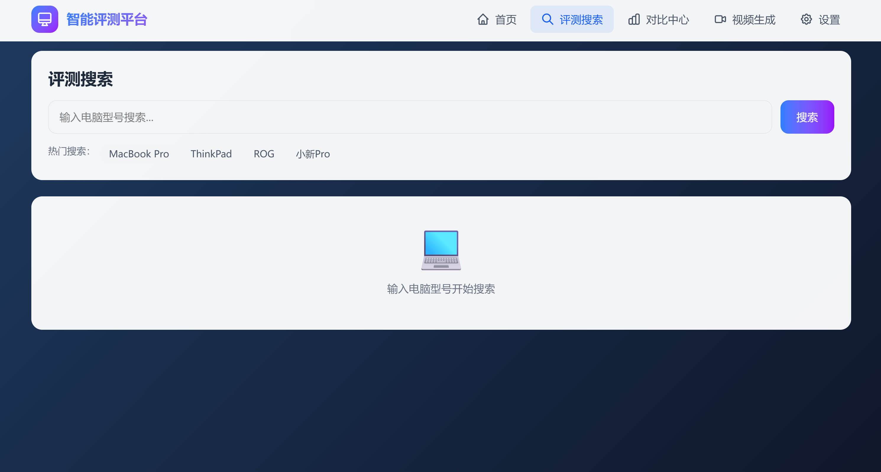
Task: Choose the ThinkPad hot search tag
Action: tap(211, 154)
